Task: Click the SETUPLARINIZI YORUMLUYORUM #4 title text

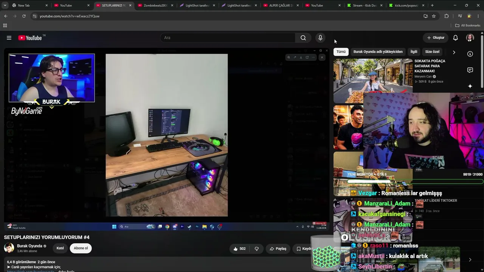Action: tap(47, 237)
